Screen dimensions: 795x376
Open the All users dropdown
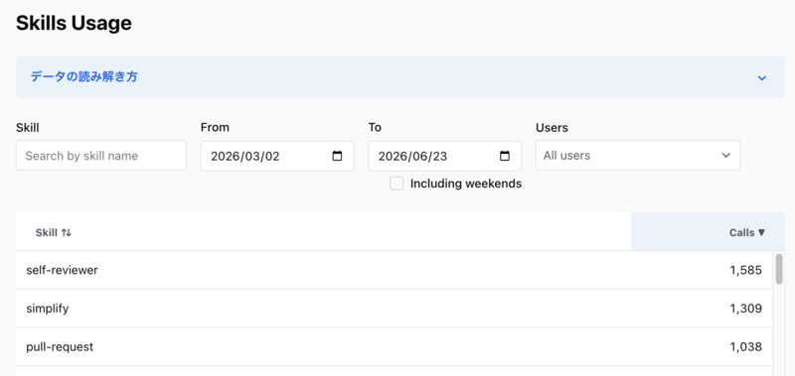(x=638, y=156)
